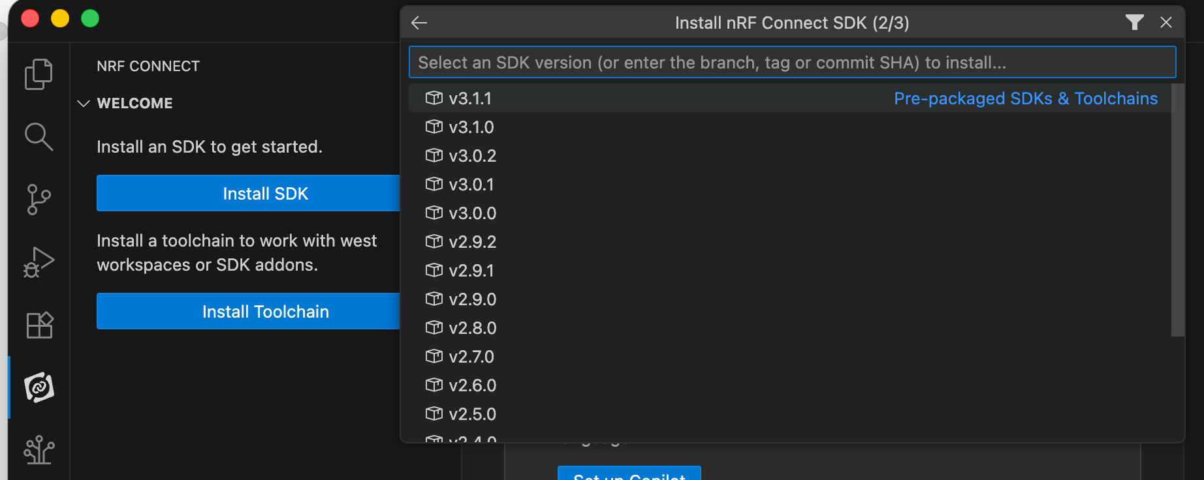Open the Extensions view

click(39, 325)
